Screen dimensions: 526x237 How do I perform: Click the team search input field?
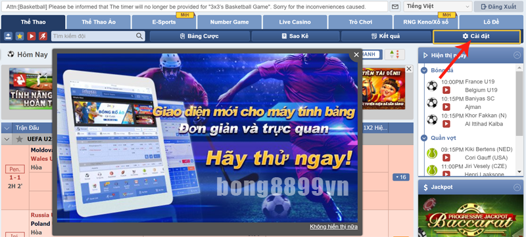[x=93, y=36]
